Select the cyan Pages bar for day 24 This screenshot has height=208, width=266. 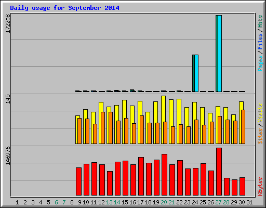(196, 73)
